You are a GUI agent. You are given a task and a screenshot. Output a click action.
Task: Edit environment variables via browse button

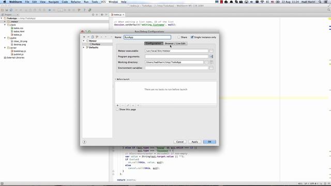(x=212, y=68)
